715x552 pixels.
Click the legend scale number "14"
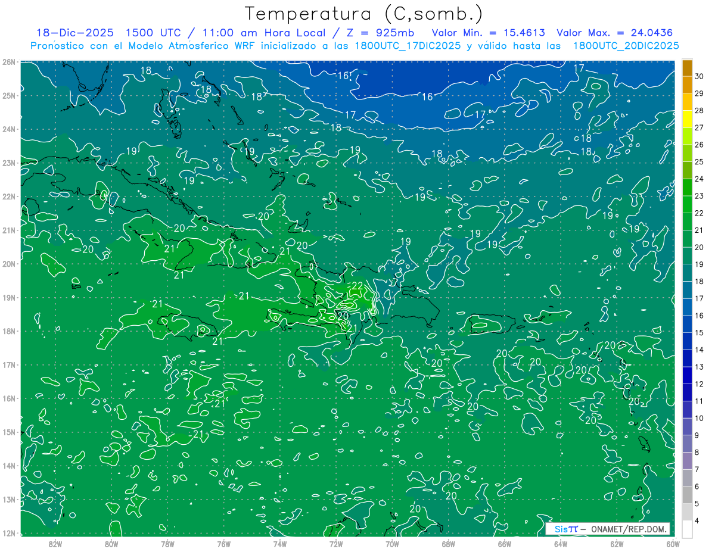[699, 350]
